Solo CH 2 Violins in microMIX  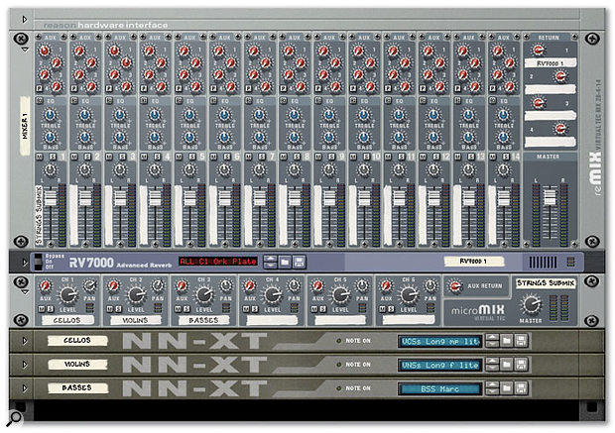click(x=118, y=309)
